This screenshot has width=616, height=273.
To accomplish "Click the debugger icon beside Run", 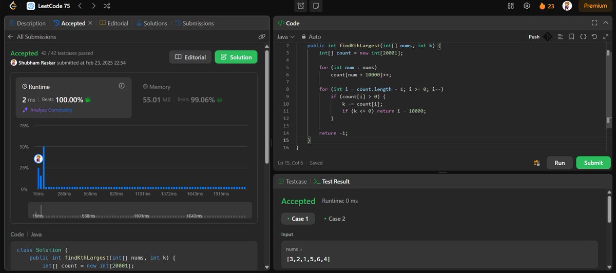I will [x=537, y=163].
